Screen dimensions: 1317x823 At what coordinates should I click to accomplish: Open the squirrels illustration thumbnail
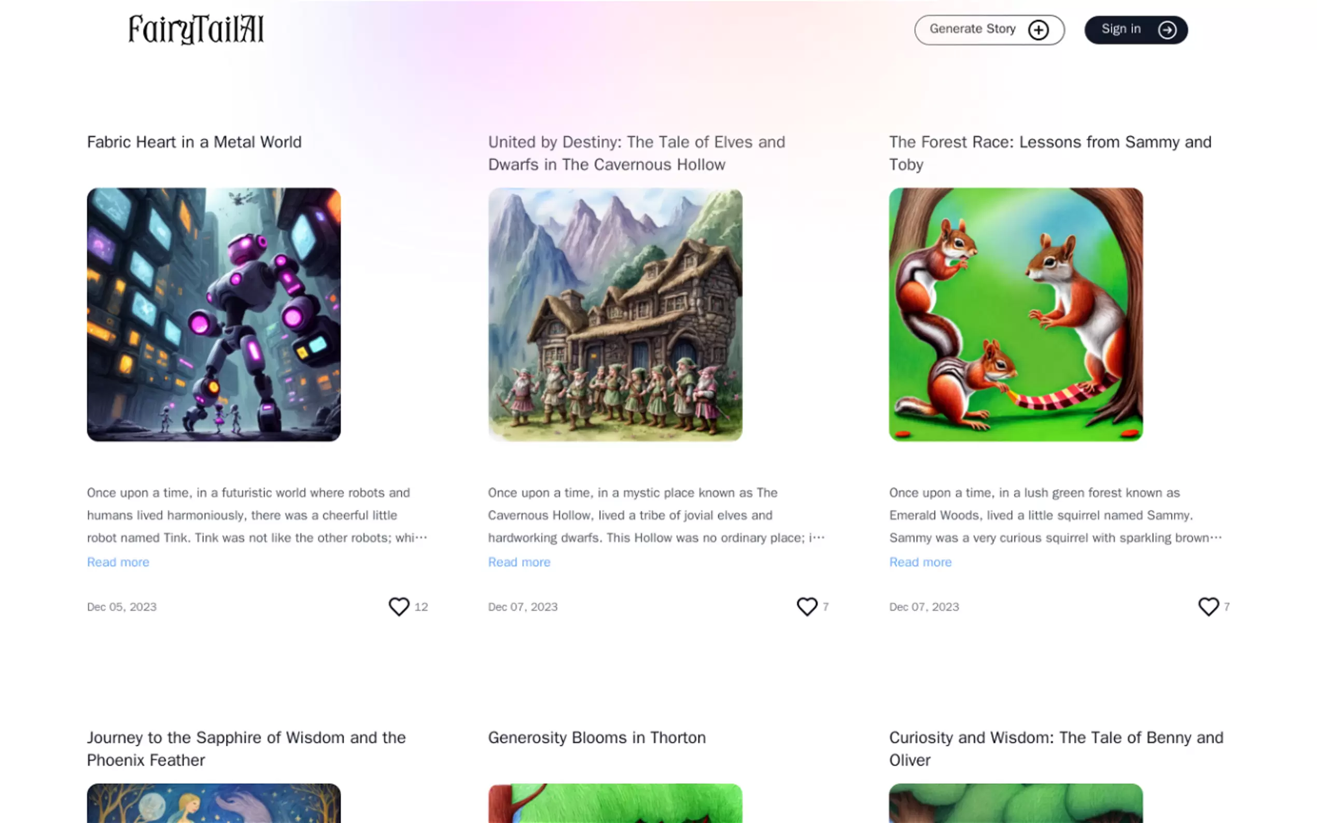point(1016,315)
